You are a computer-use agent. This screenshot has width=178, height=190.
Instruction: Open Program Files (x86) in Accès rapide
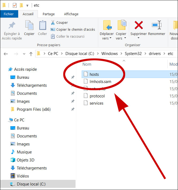point(34,109)
